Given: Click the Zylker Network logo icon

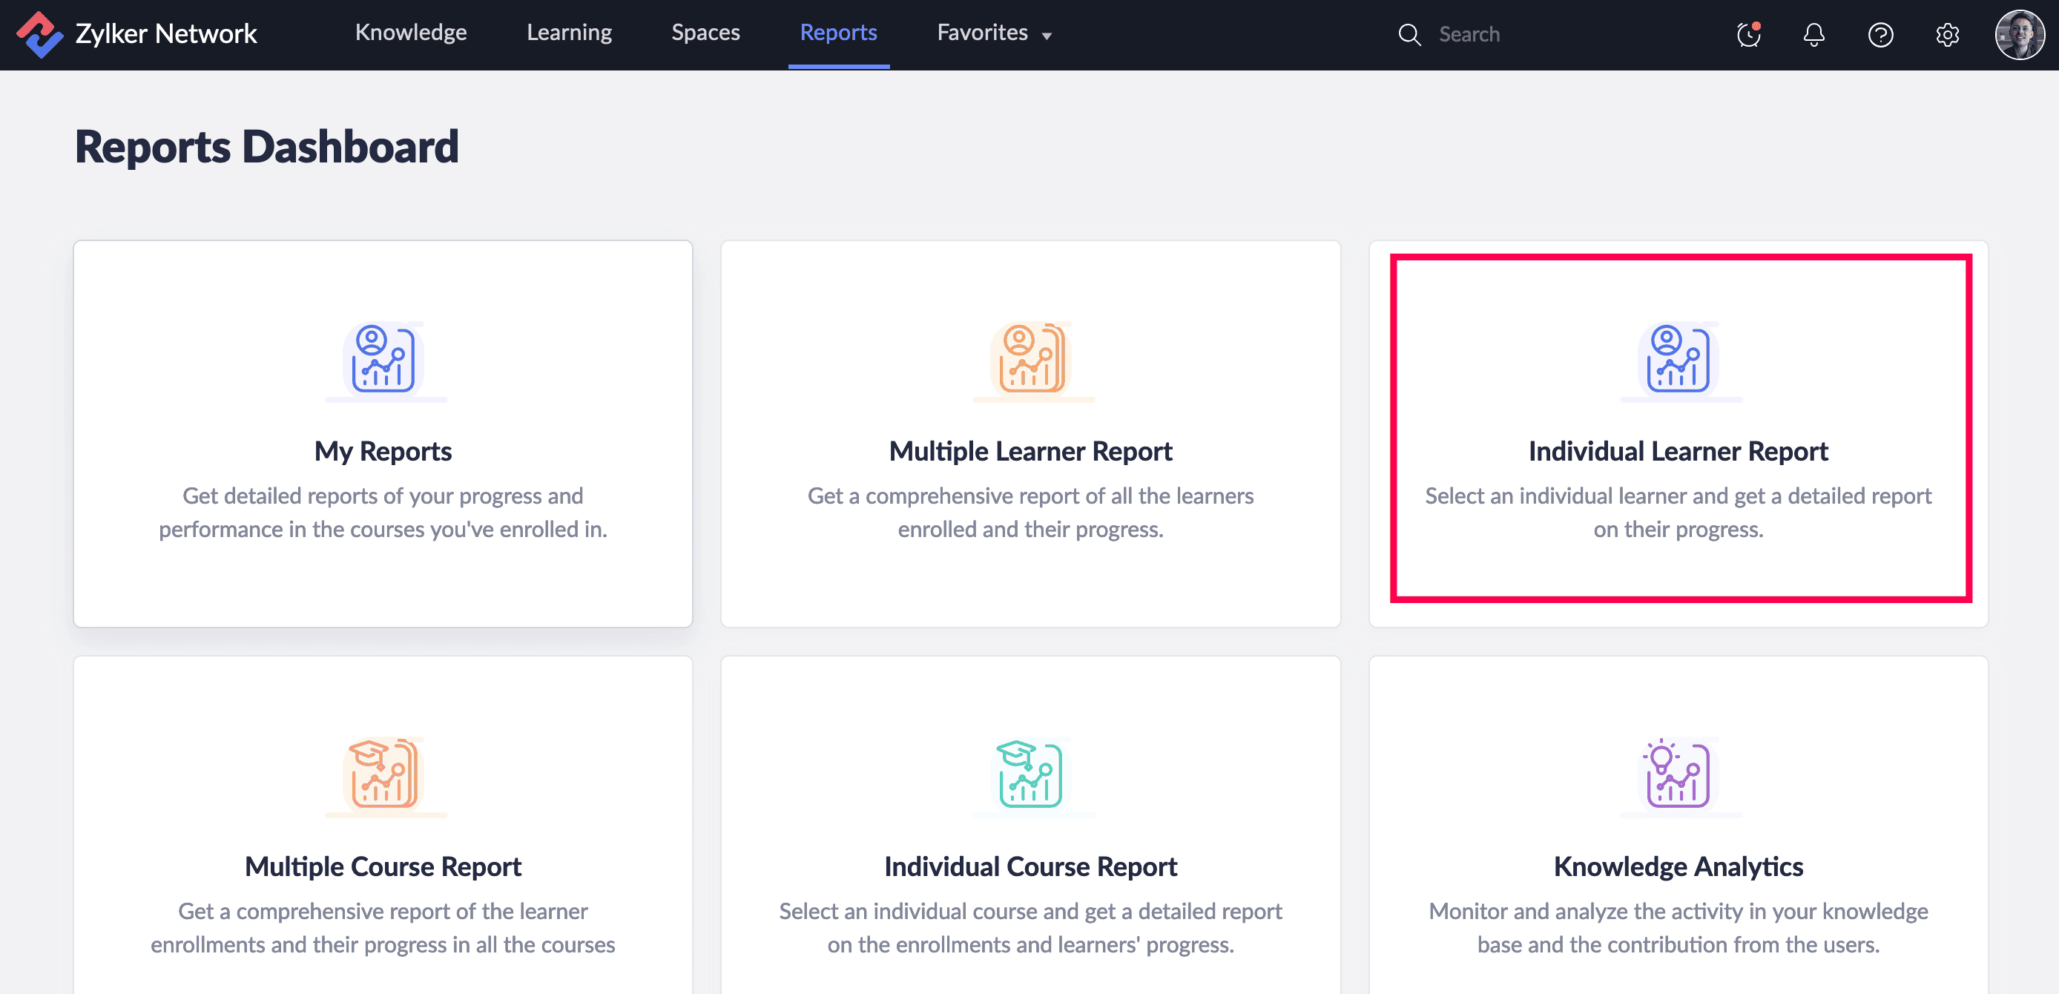Looking at the screenshot, I should click(x=39, y=34).
